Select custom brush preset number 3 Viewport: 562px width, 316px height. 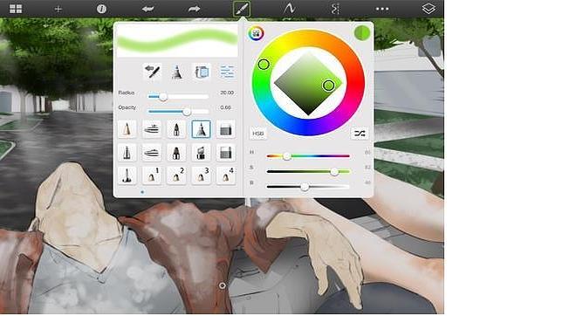201,175
